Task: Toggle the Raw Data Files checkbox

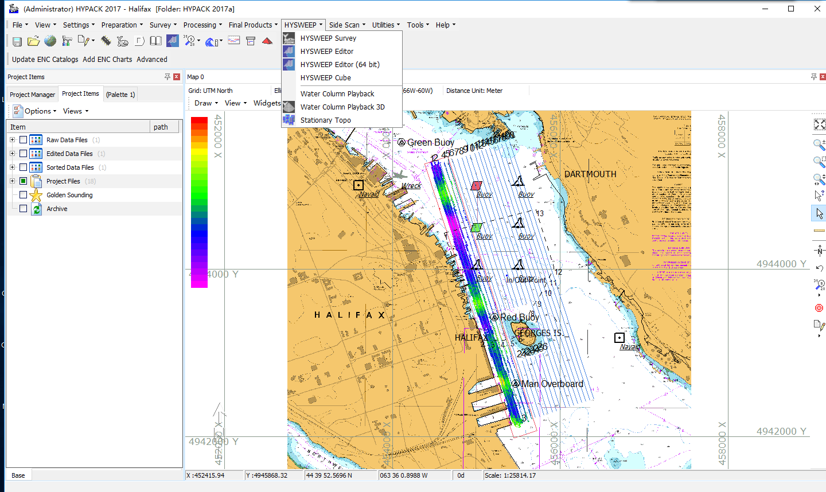Action: pos(23,140)
